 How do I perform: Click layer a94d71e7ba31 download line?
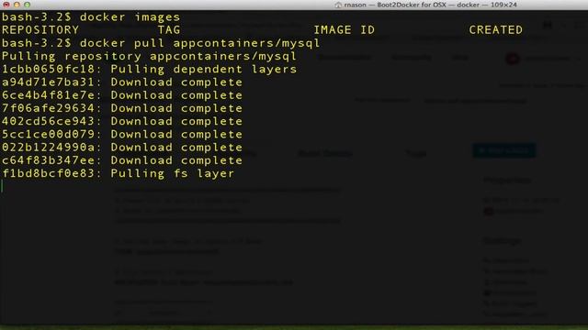point(122,82)
